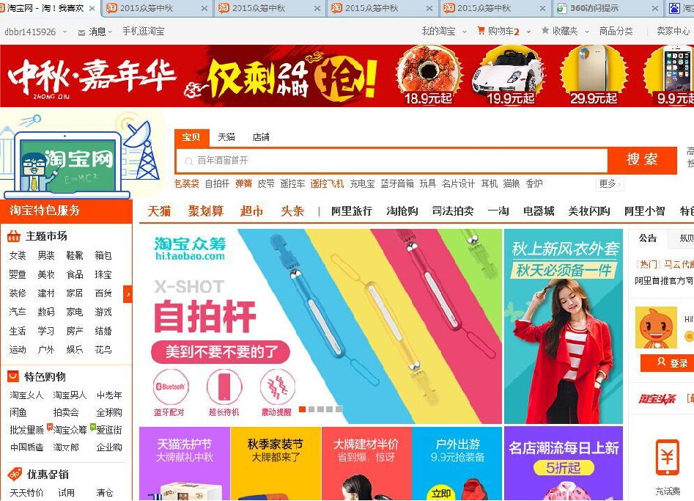Switch to the 宝贝 search tab

191,137
